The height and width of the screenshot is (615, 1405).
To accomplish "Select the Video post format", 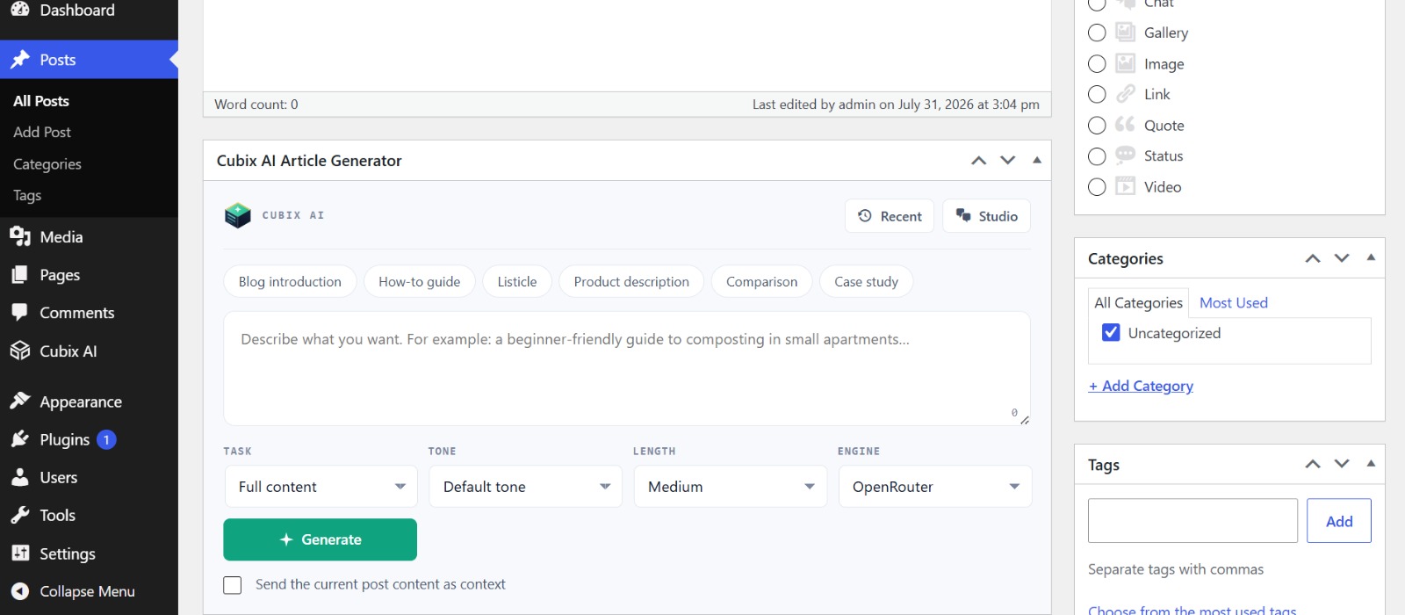I will coord(1097,186).
